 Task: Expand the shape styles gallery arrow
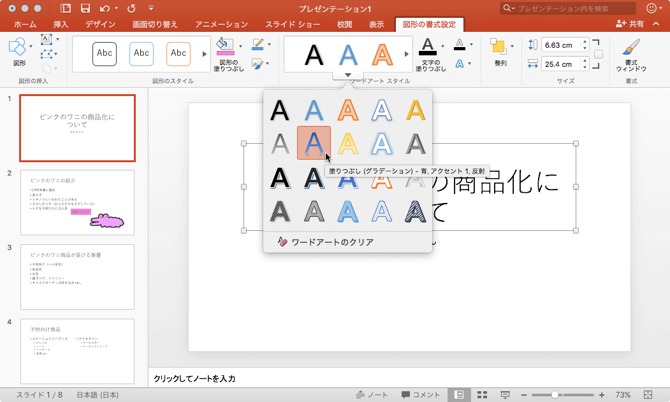pyautogui.click(x=205, y=54)
